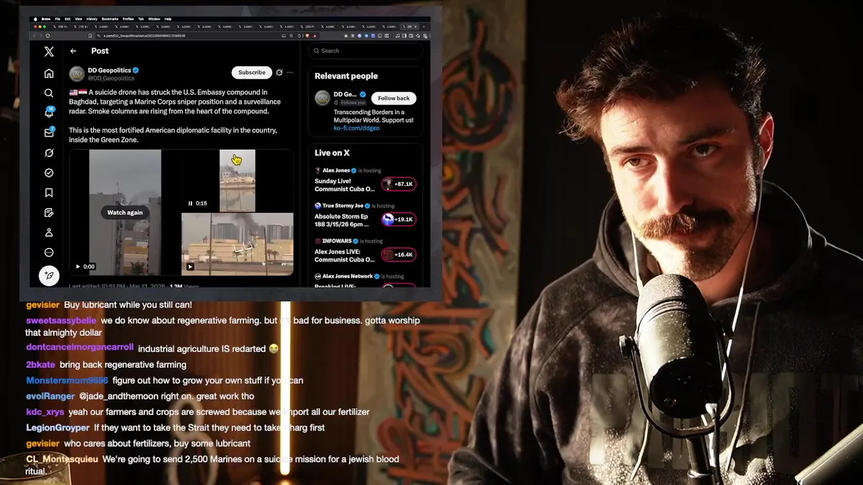Open the Brave application menu
863x485 pixels.
tap(46, 19)
